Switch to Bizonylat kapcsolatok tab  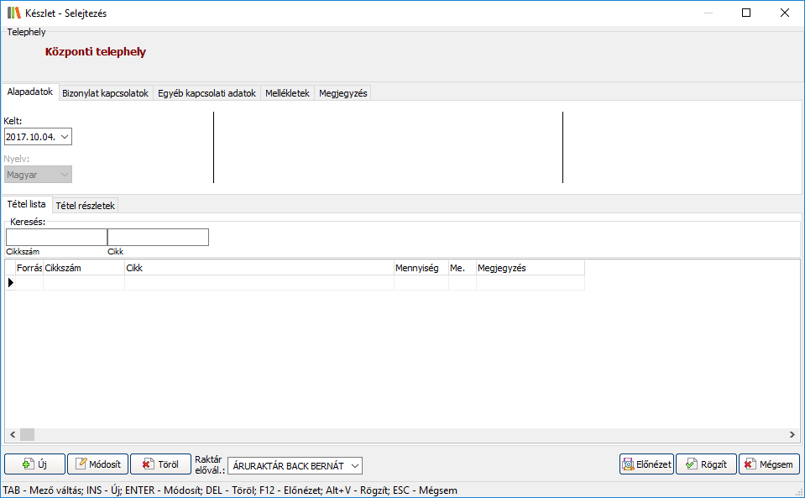coord(105,93)
